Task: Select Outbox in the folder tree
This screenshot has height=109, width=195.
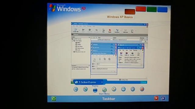Action: 78,45
